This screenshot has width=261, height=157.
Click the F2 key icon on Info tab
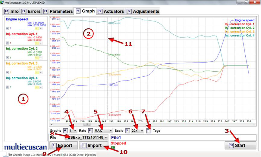point(6,11)
